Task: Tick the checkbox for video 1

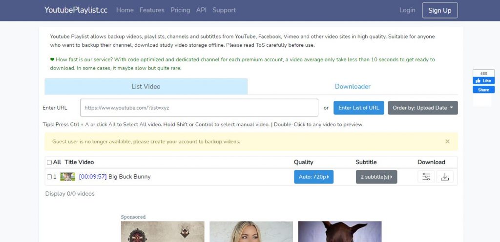Action: (49, 177)
